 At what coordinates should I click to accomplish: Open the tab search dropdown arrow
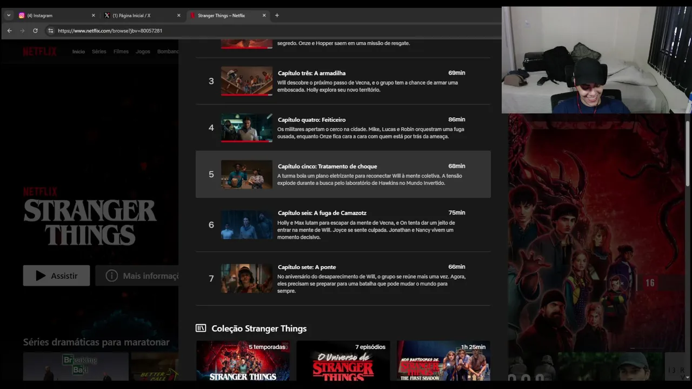(9, 15)
